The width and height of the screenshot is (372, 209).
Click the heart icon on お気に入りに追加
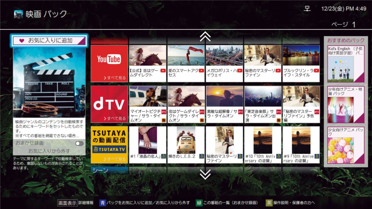tap(22, 41)
